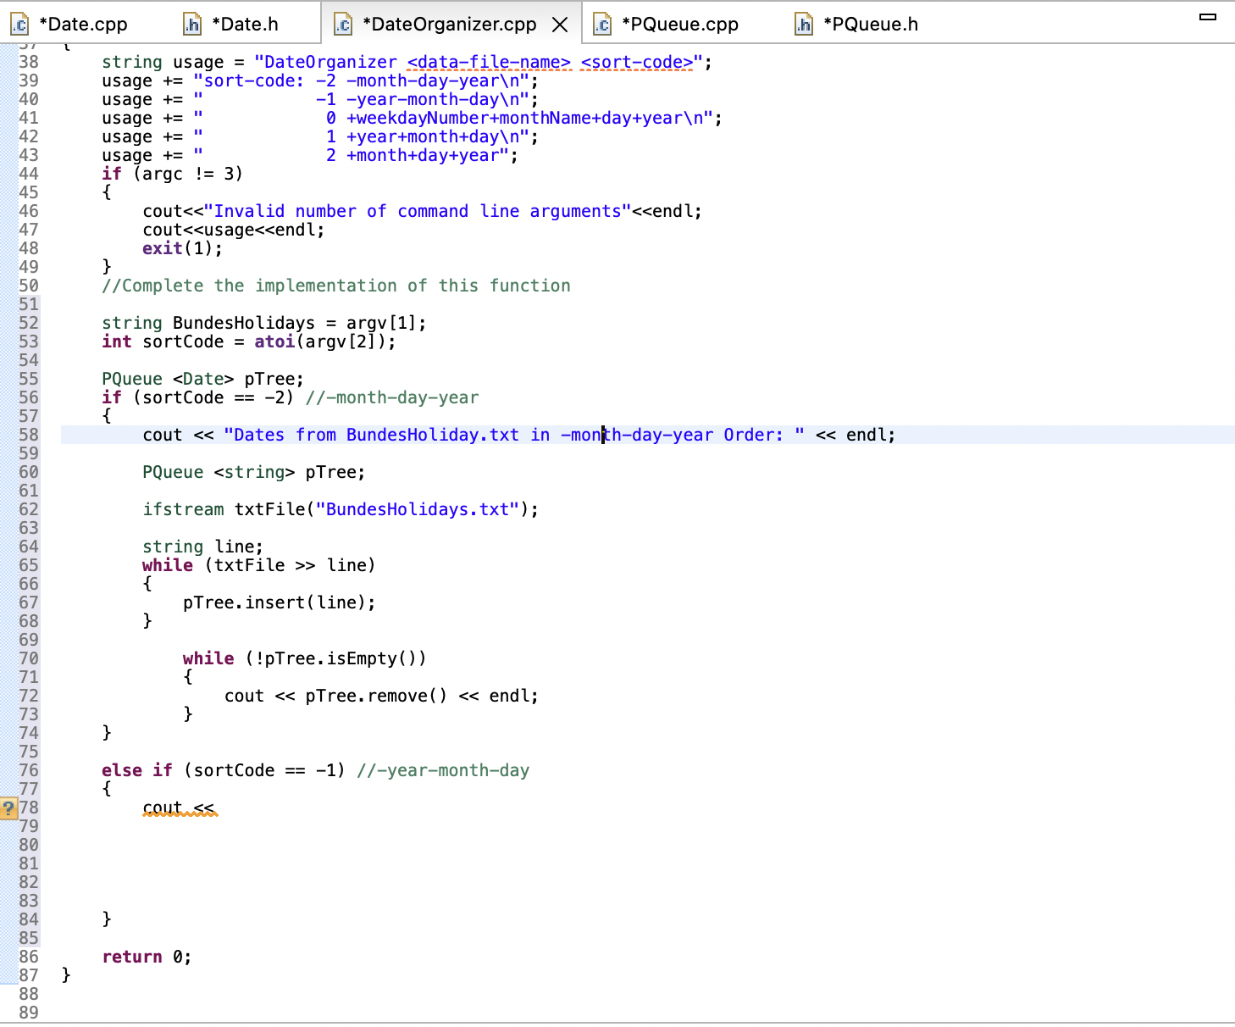Click the question-mark marker beside line 78
The width and height of the screenshot is (1235, 1027).
coord(8,808)
